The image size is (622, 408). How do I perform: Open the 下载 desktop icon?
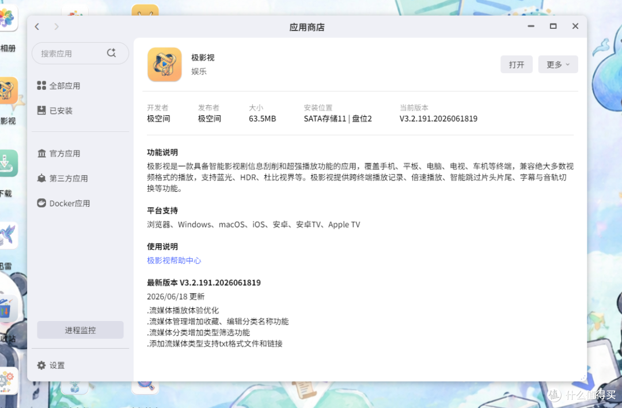click(x=8, y=163)
